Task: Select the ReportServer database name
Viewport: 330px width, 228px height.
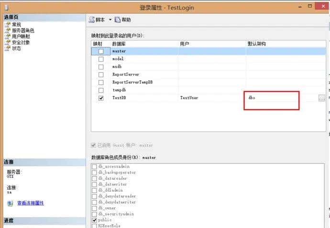Action: (126, 74)
